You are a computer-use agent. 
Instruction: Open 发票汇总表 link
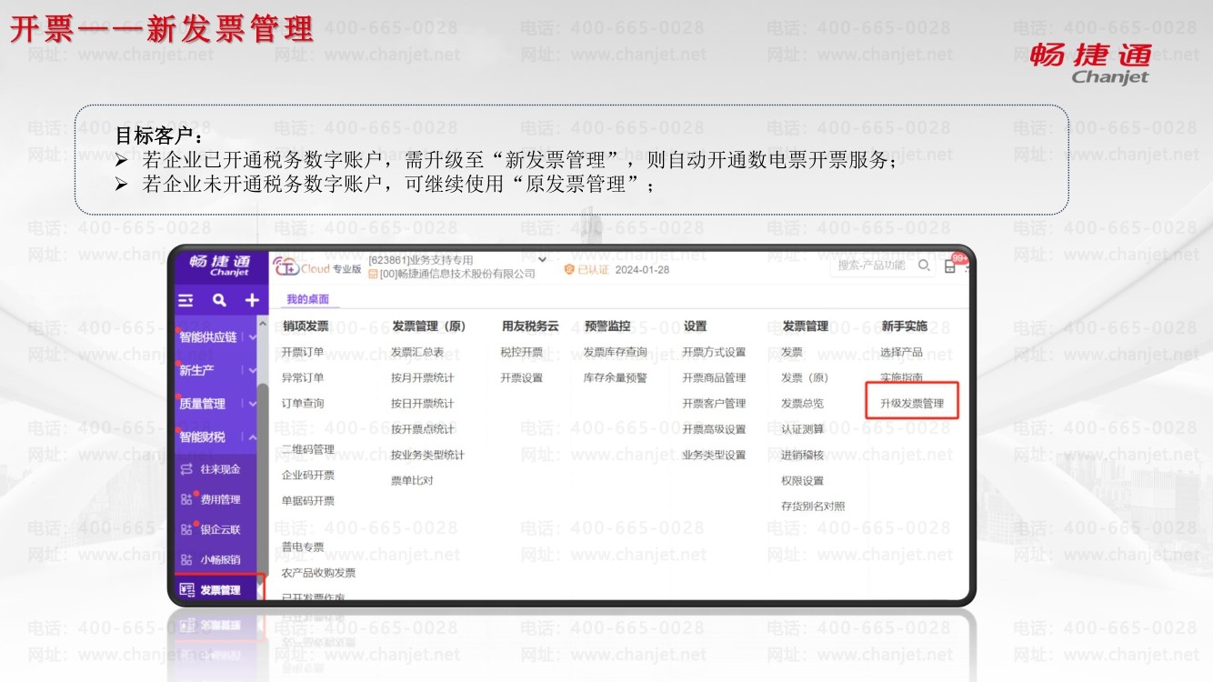417,352
